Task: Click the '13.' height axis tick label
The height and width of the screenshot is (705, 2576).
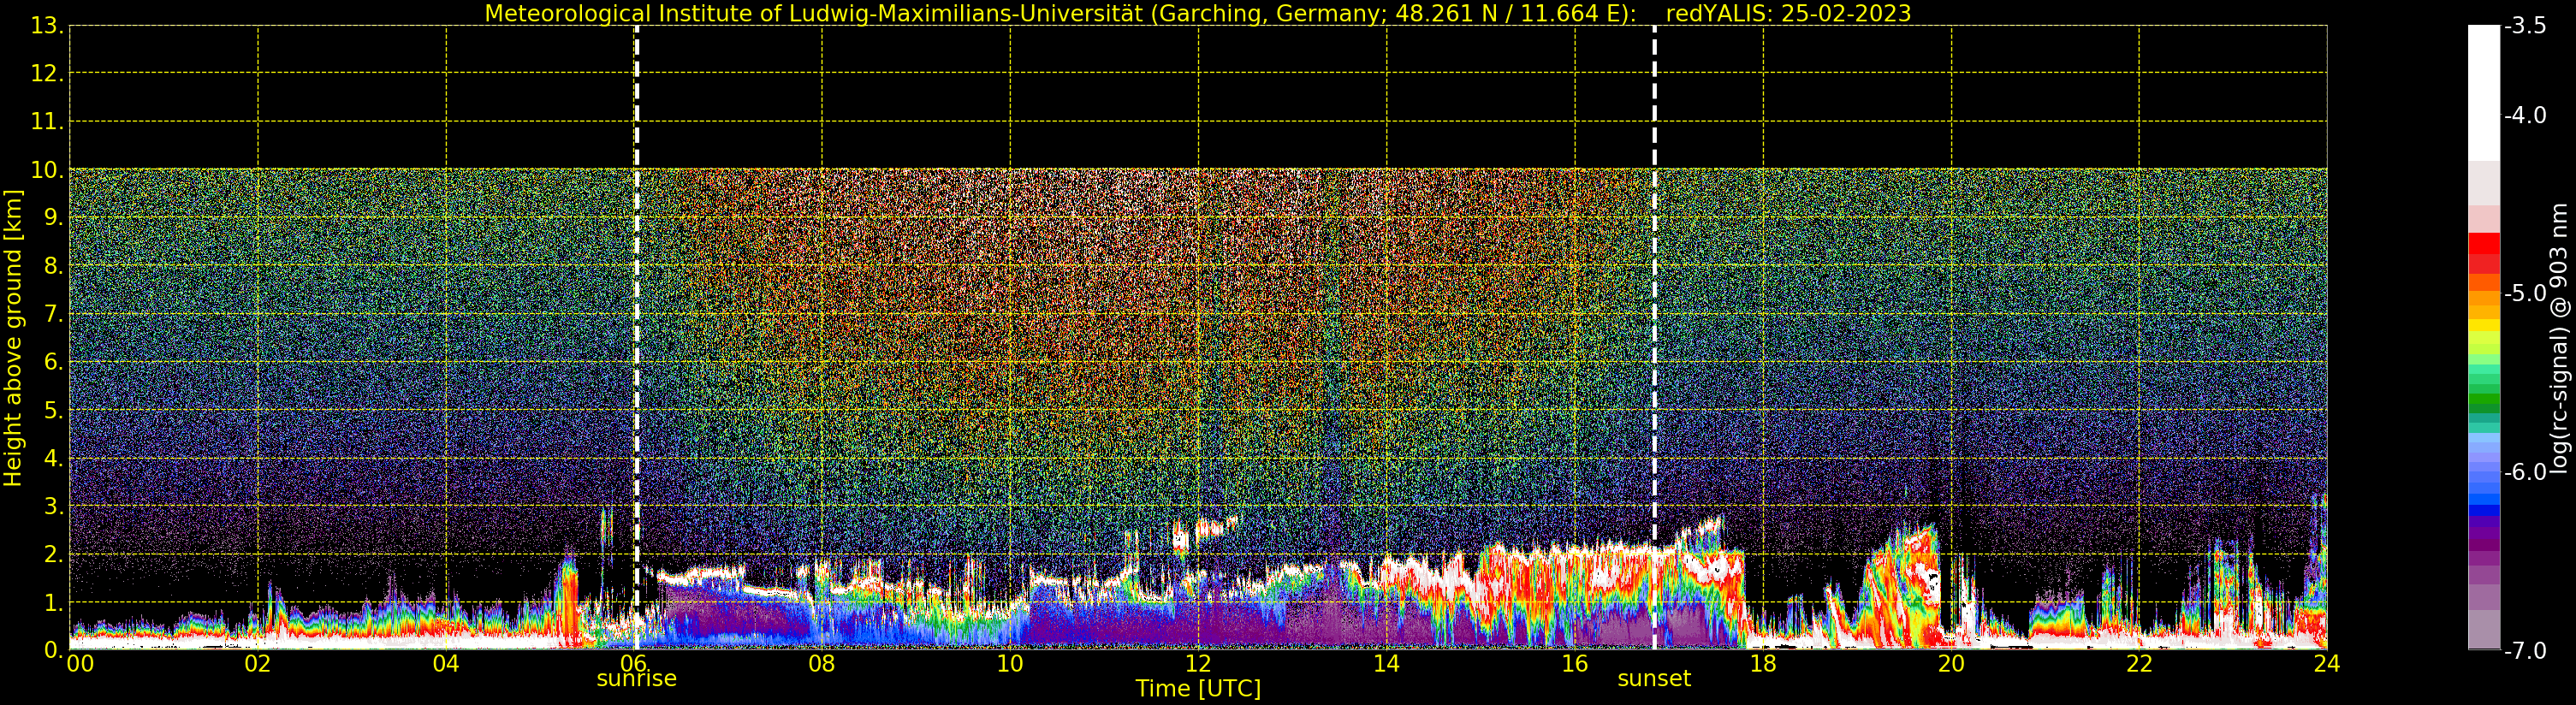Action: pos(47,26)
